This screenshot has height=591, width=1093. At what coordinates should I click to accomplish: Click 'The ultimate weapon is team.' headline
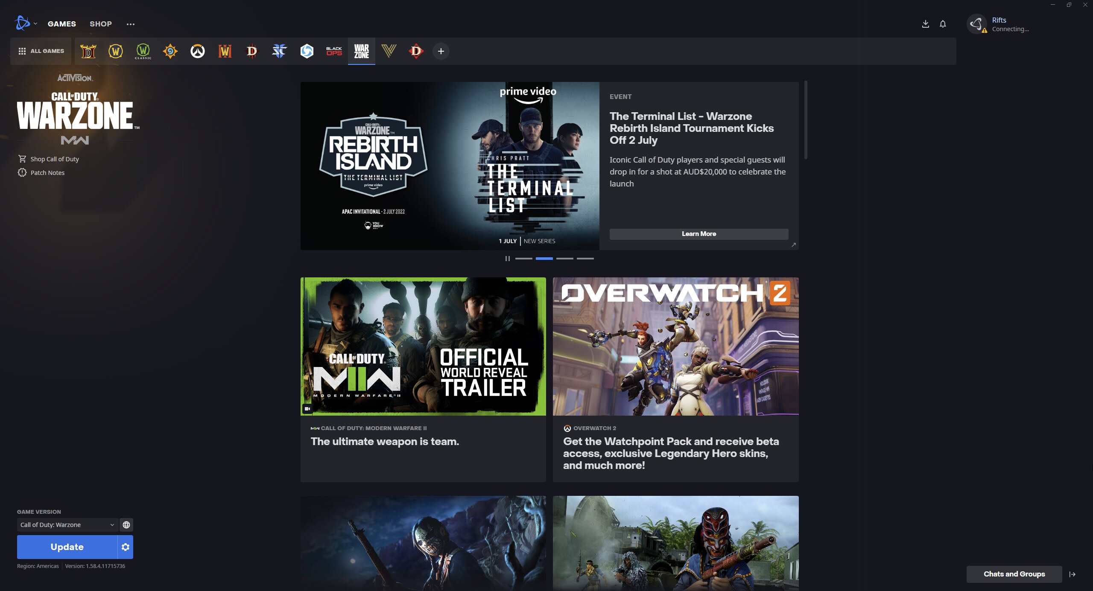click(x=385, y=442)
